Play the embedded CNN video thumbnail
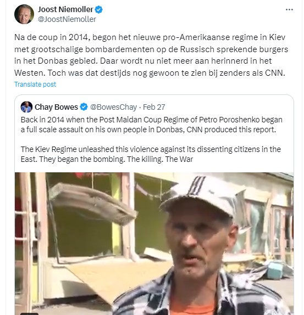The width and height of the screenshot is (304, 315). (154, 244)
